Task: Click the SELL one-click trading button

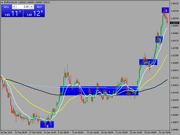Action: 6,7
